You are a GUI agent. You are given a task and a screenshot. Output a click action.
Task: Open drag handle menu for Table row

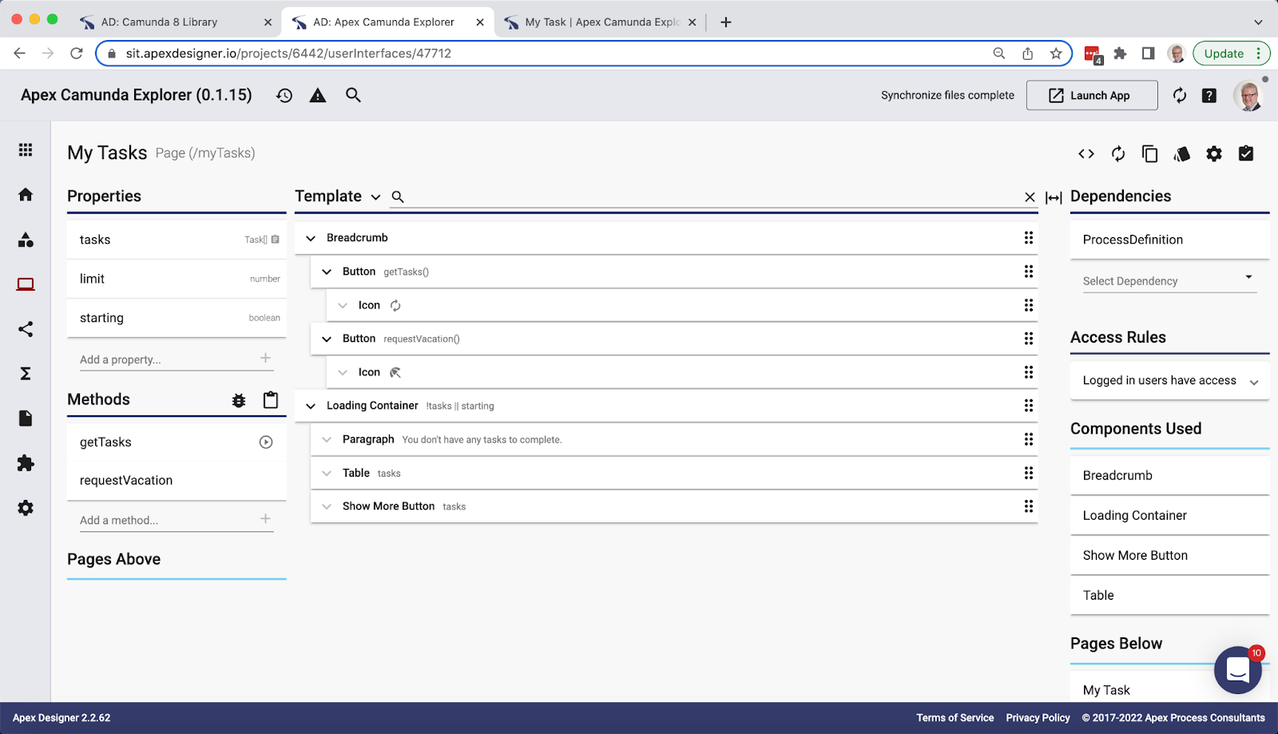(x=1029, y=473)
